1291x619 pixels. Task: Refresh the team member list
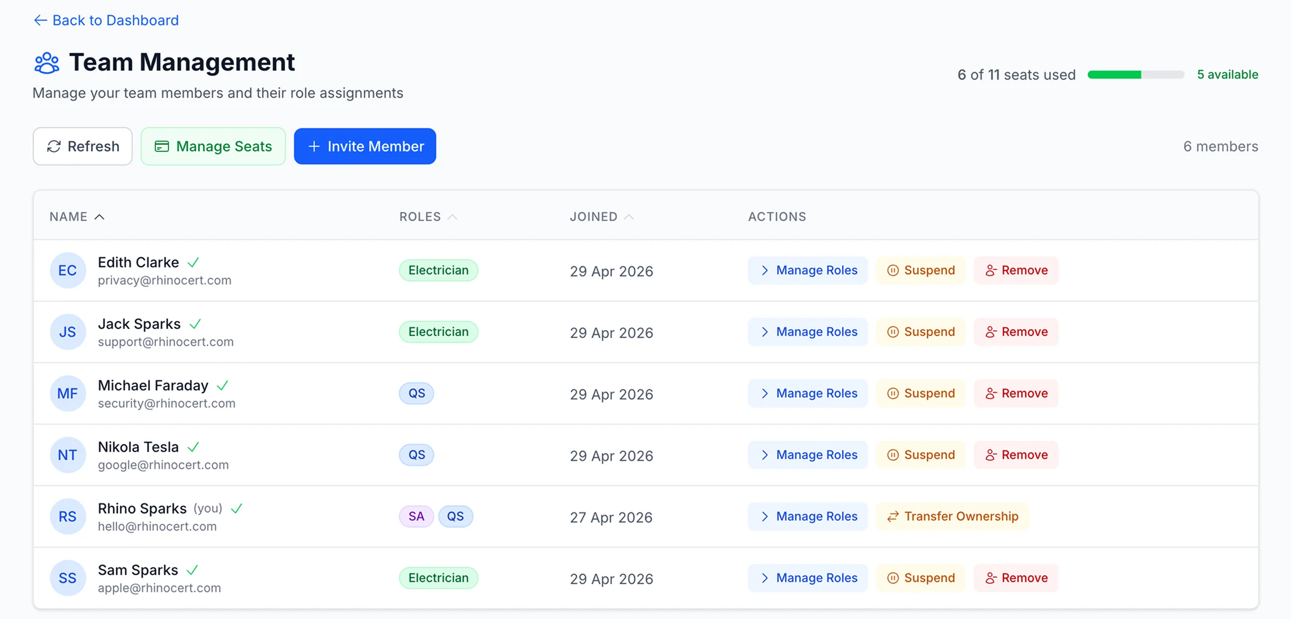pos(82,146)
